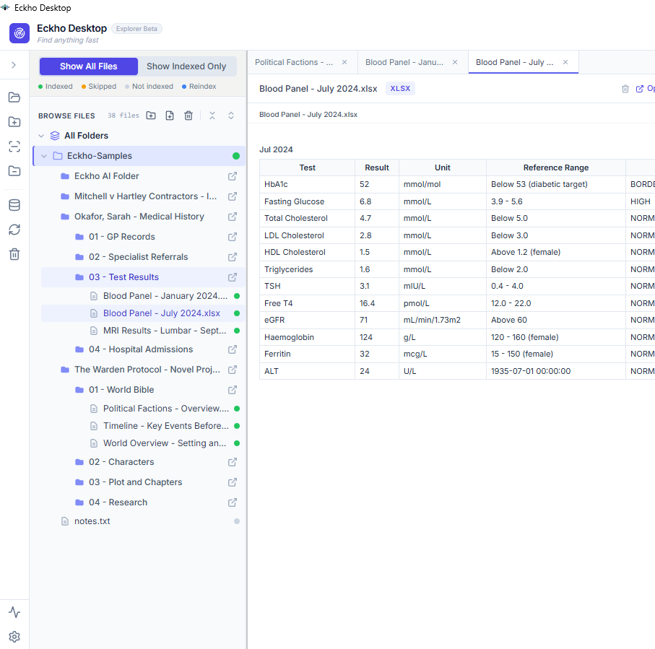Expand Mitchell v Hartley Contractors folder
The width and height of the screenshot is (655, 649).
[x=145, y=196]
